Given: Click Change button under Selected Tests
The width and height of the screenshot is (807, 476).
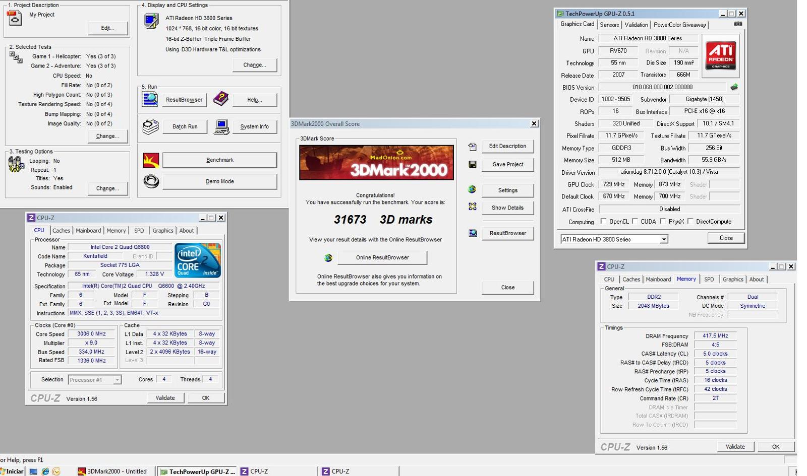Looking at the screenshot, I should (107, 136).
